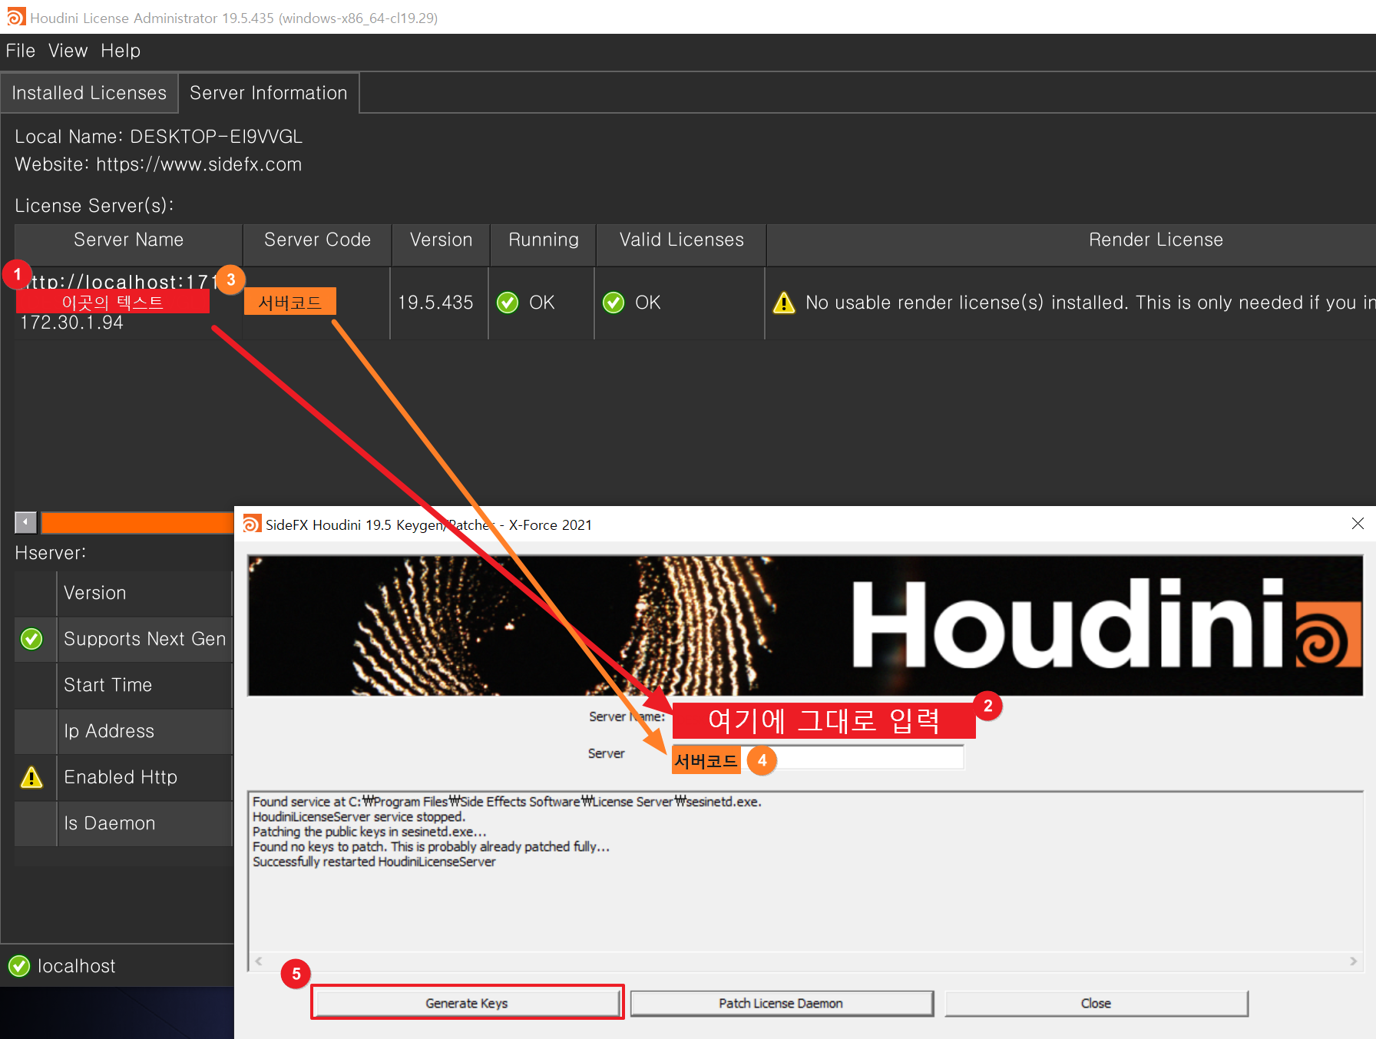Click the Houdini icon in License Administrator title
Viewport: 1376px width, 1039px height.
(x=16, y=17)
